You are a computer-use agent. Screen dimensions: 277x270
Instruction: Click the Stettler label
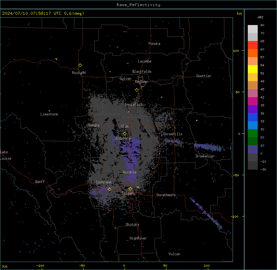[x=203, y=76]
